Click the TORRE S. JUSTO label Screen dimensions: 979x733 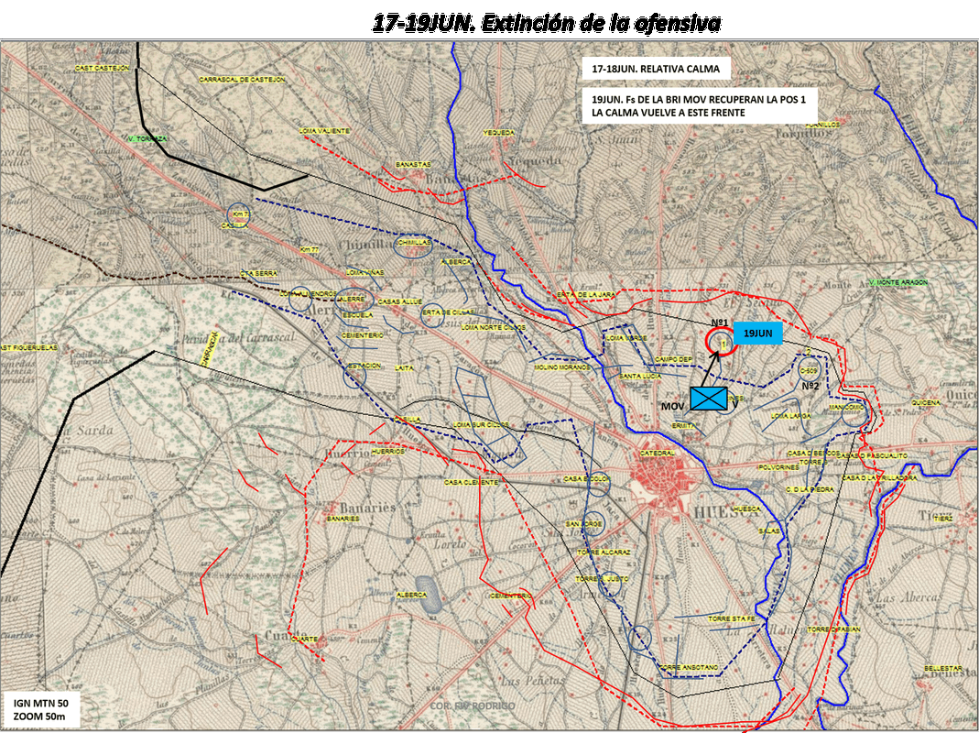(602, 579)
